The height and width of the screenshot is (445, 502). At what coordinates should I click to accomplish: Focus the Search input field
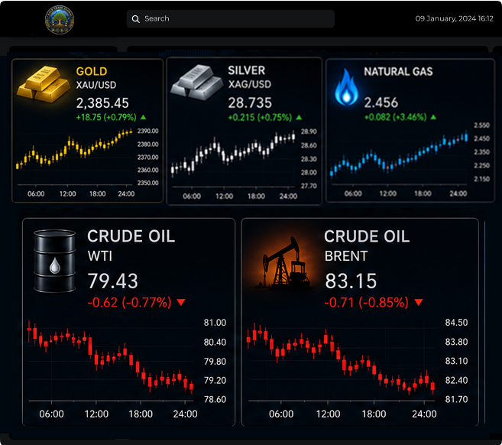[x=231, y=19]
